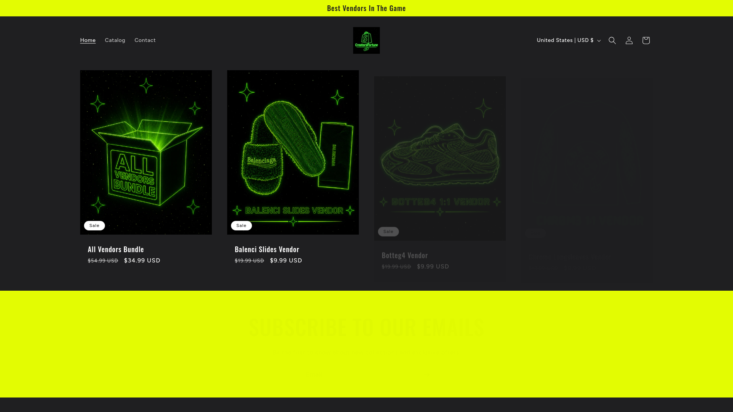Click the $34.99 USD sale price
The width and height of the screenshot is (733, 412).
(x=142, y=261)
